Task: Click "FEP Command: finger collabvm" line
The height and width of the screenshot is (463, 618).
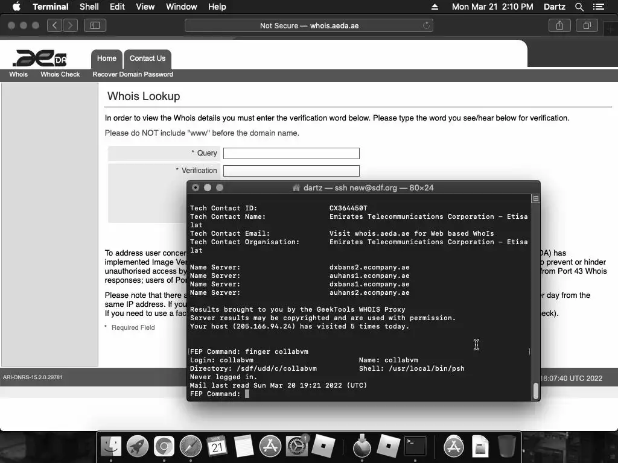Action: tap(249, 351)
